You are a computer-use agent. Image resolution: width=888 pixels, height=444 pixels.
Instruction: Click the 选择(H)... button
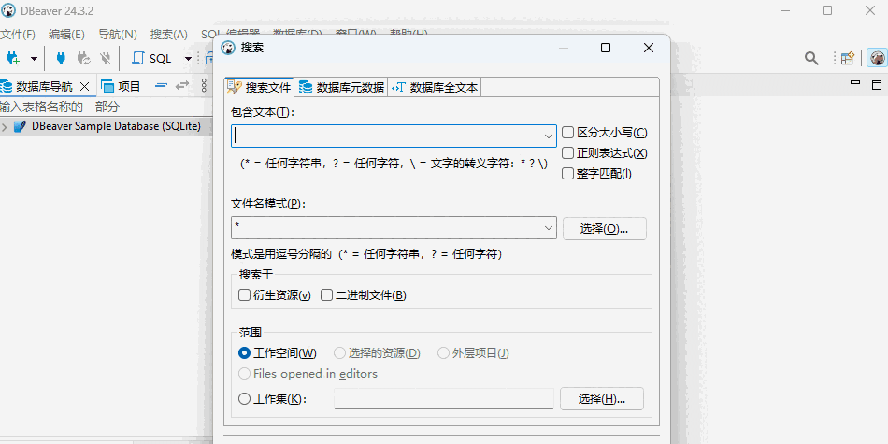click(602, 399)
